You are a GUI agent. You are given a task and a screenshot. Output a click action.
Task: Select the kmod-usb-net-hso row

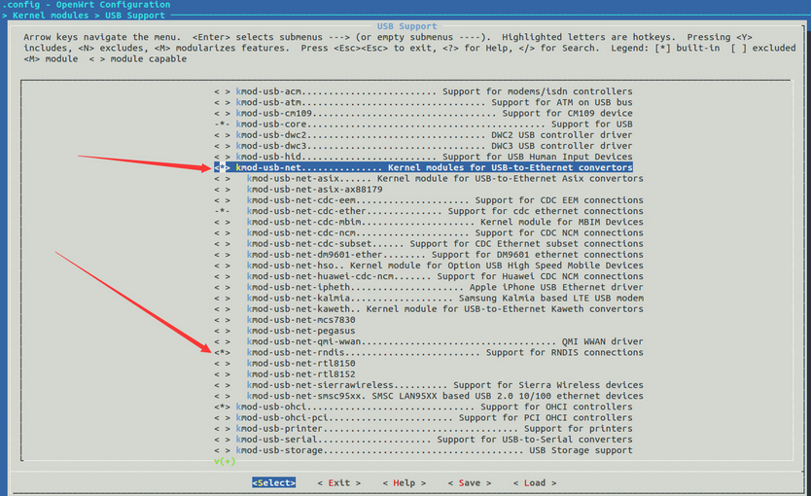[x=429, y=266]
